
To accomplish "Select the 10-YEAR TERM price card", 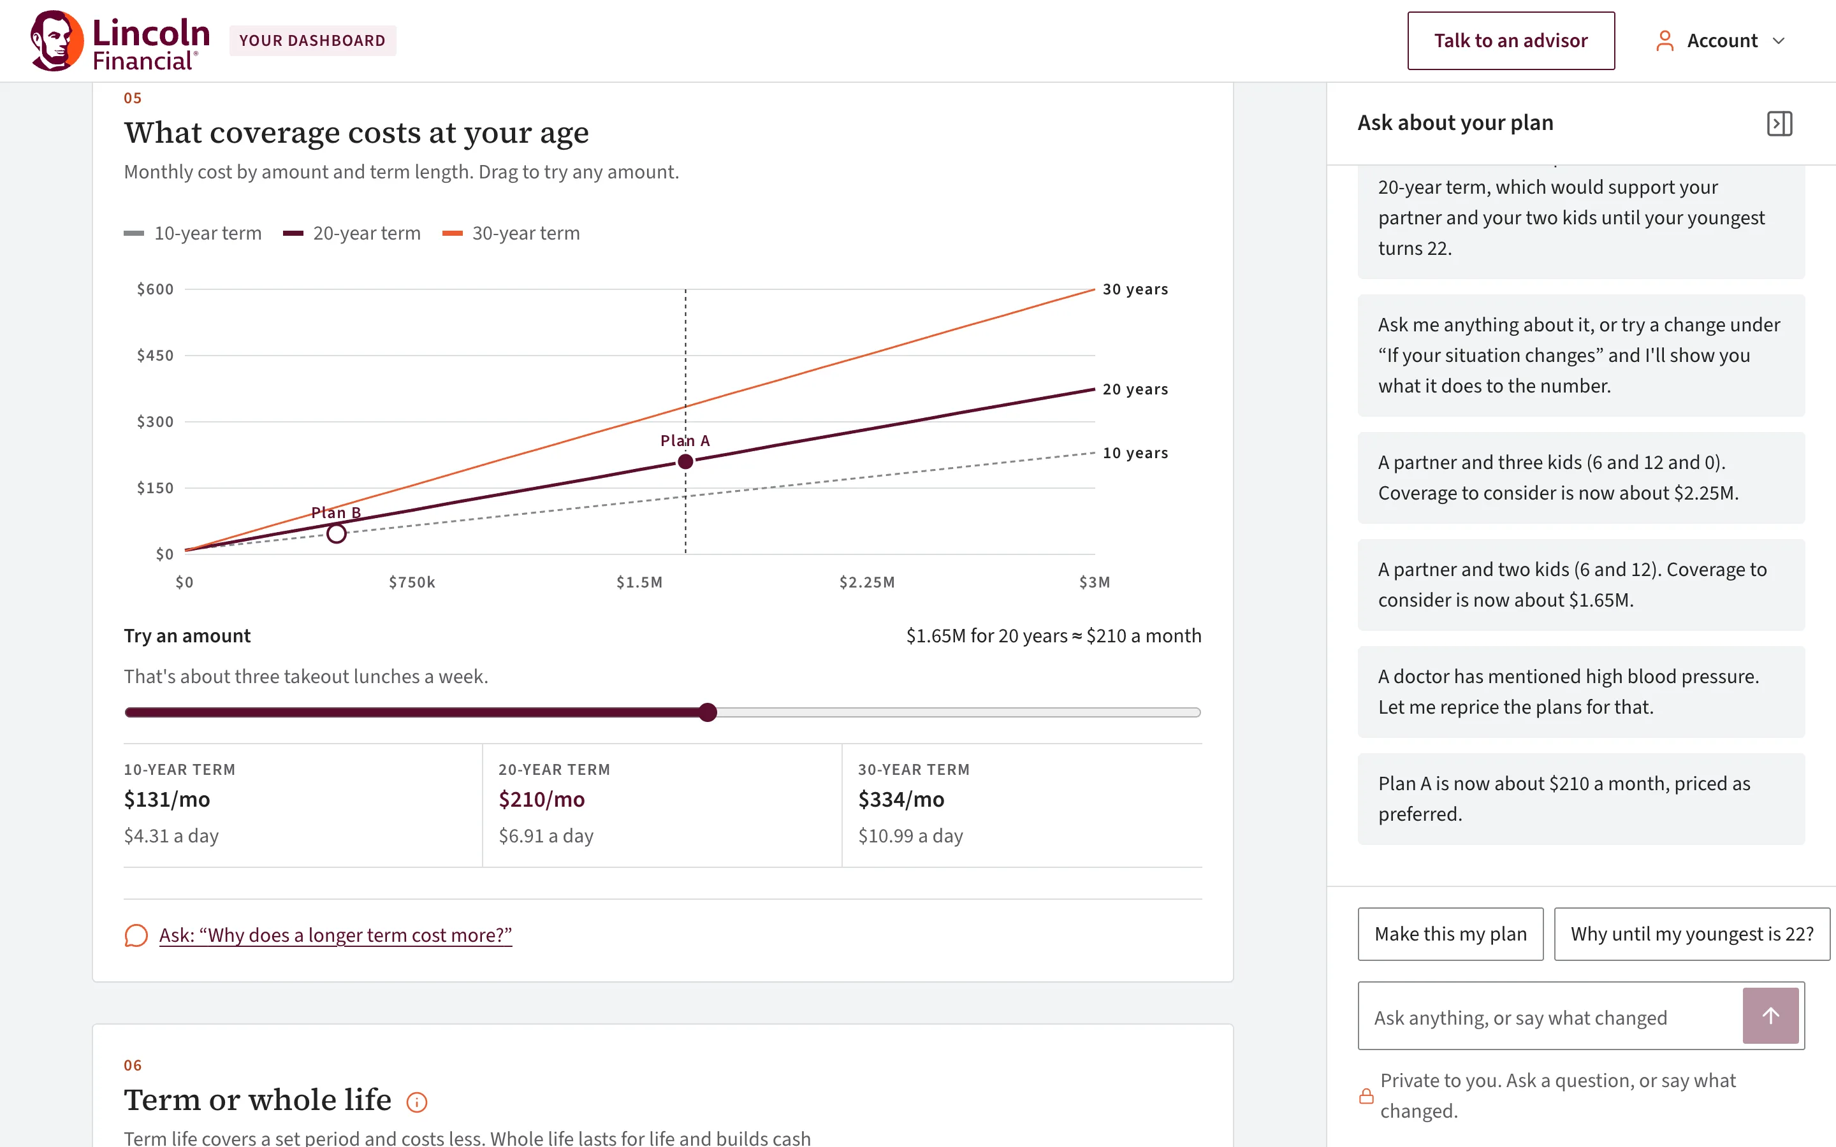I will coord(303,804).
